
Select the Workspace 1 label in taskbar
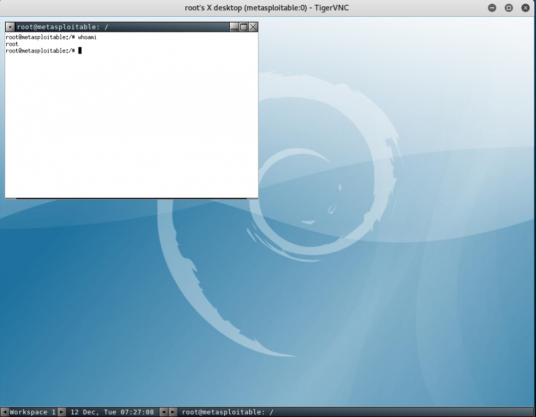pos(32,412)
